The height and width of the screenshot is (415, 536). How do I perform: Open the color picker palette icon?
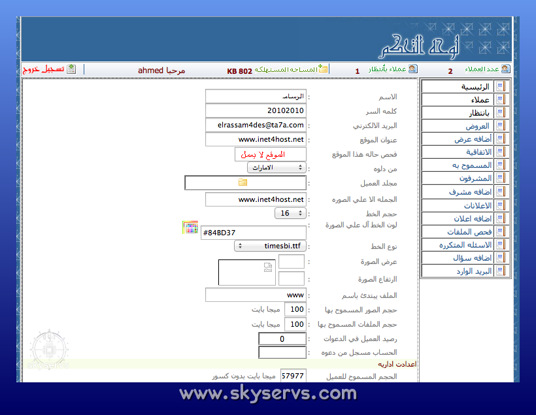190,227
